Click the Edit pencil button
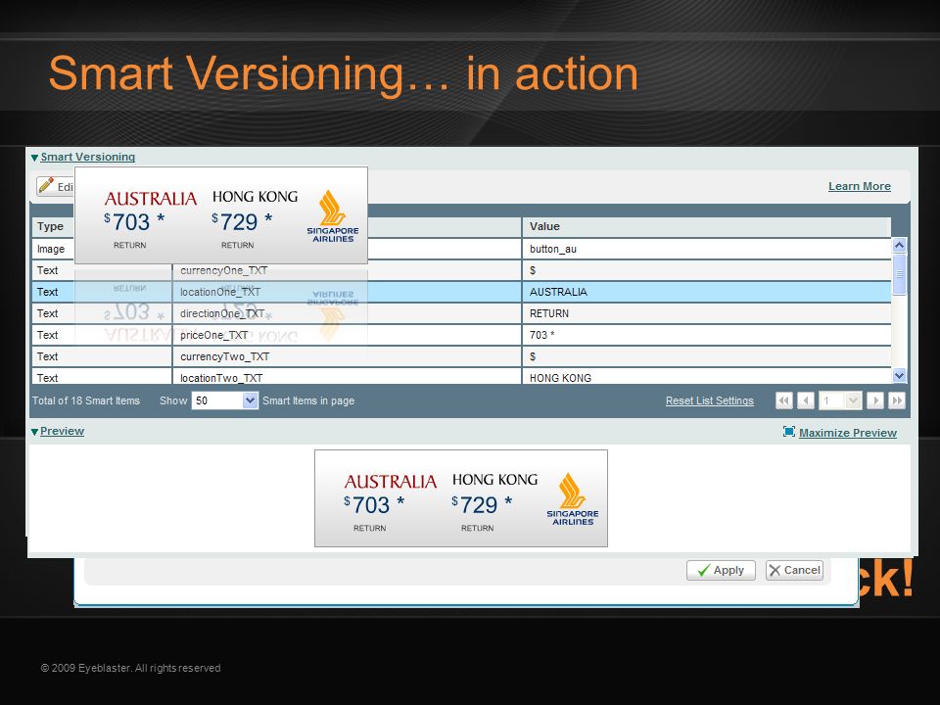Viewport: 940px width, 705px height. coord(55,186)
